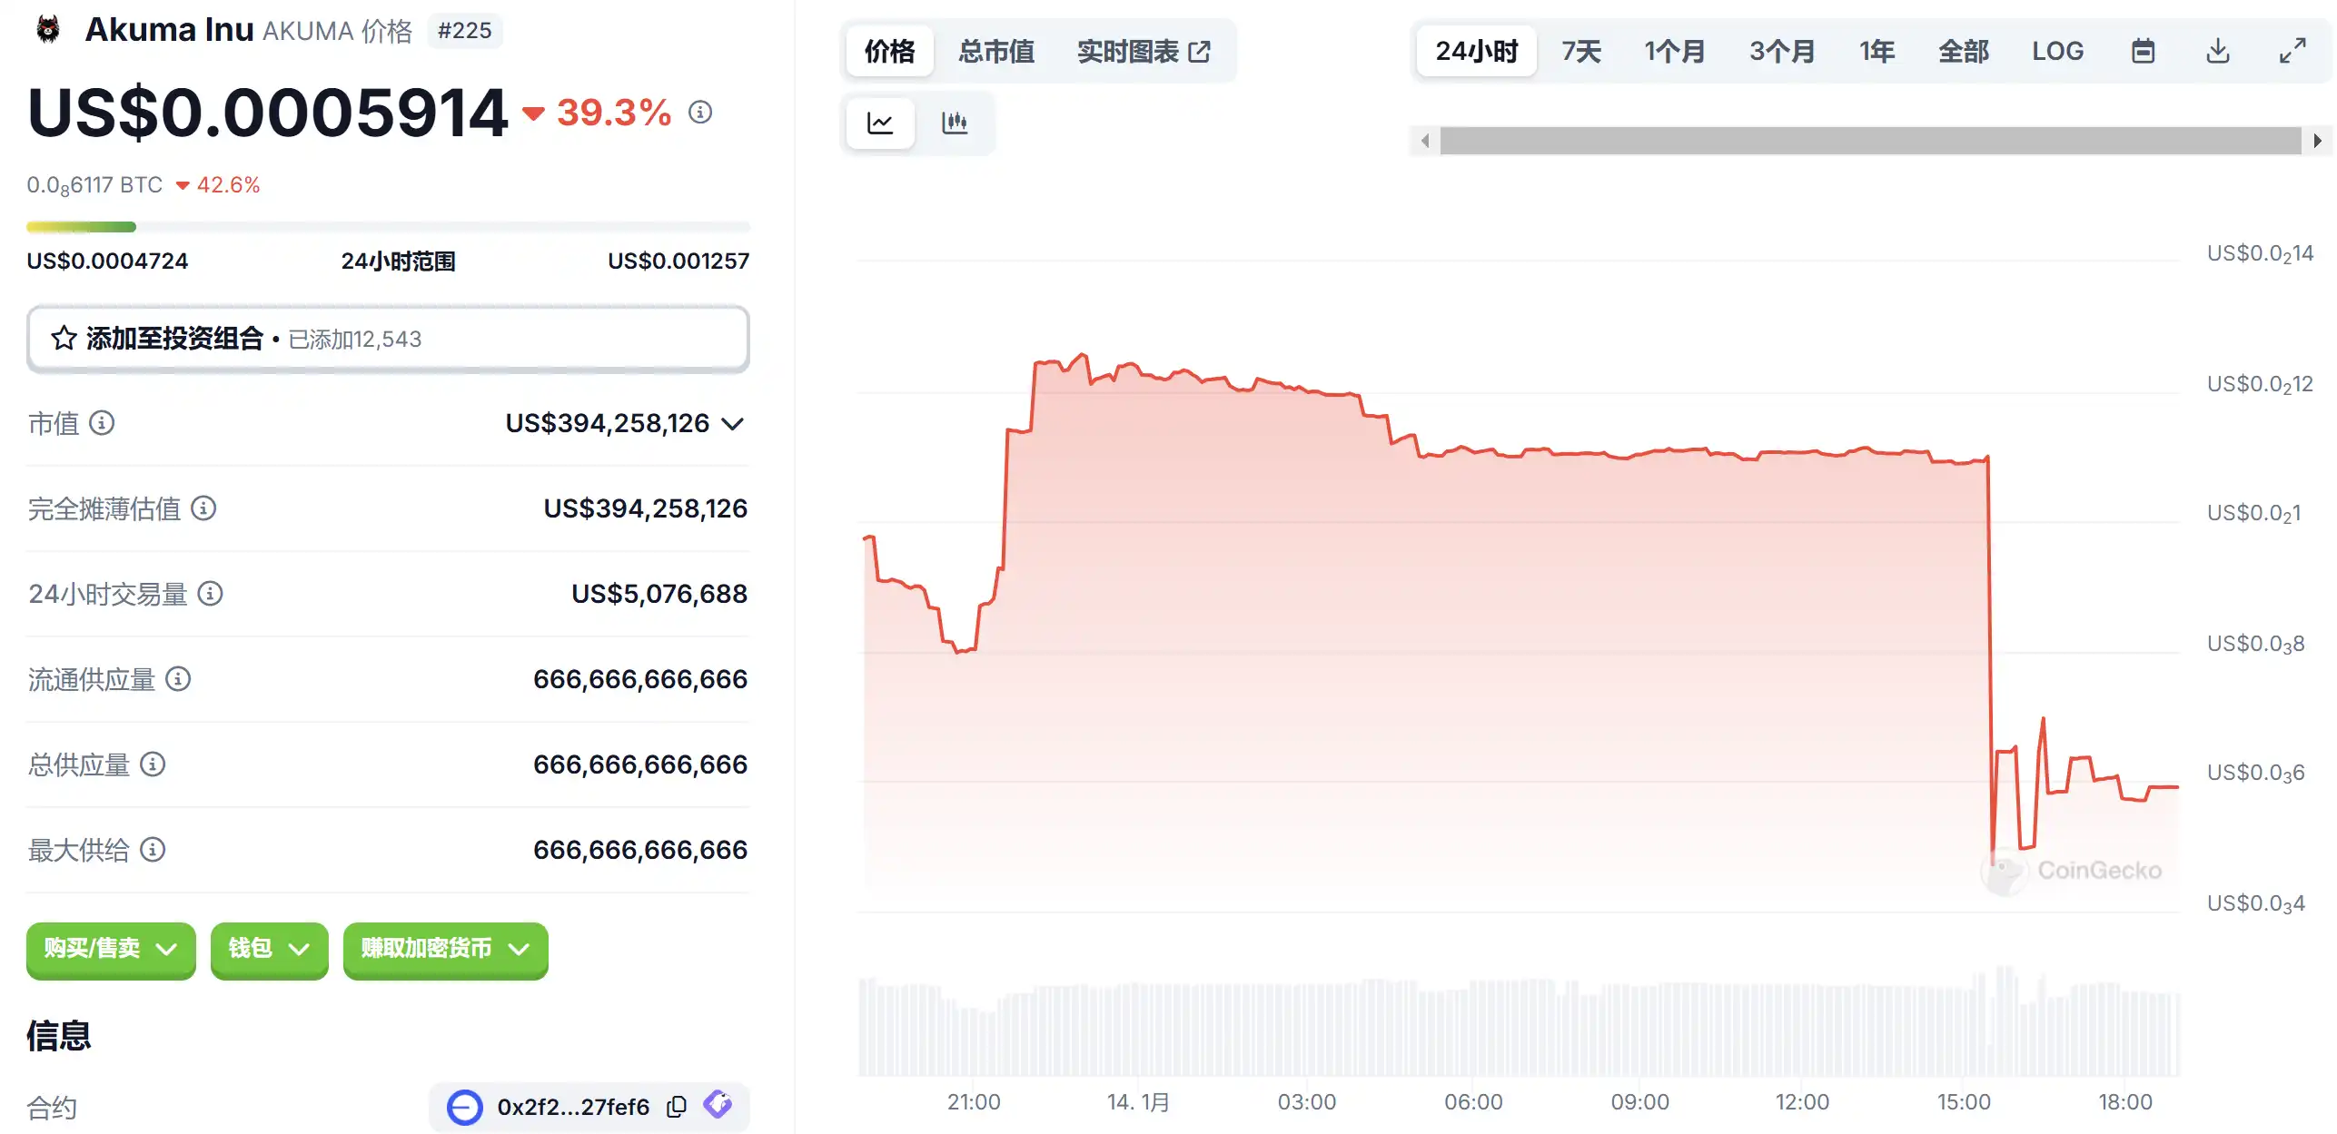Download the chart data
The height and width of the screenshot is (1134, 2337).
(2217, 51)
